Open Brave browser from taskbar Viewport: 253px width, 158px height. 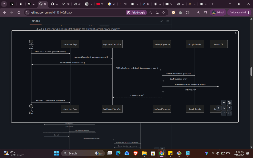point(136,153)
